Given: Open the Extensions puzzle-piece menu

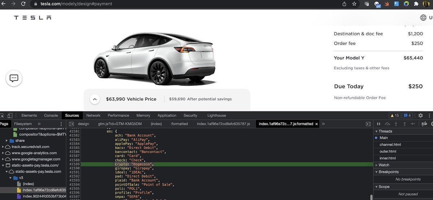Looking at the screenshot, I should (416, 4).
